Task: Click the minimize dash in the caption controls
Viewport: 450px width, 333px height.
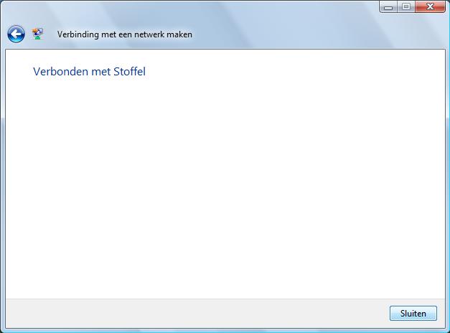Action: 388,6
